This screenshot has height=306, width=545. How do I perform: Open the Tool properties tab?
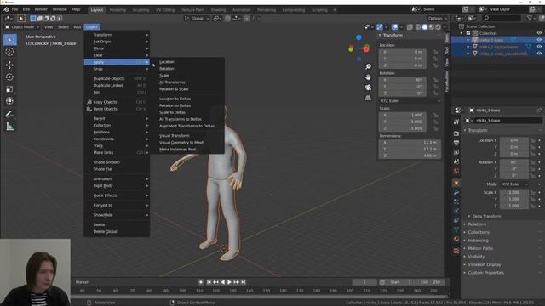(456, 122)
